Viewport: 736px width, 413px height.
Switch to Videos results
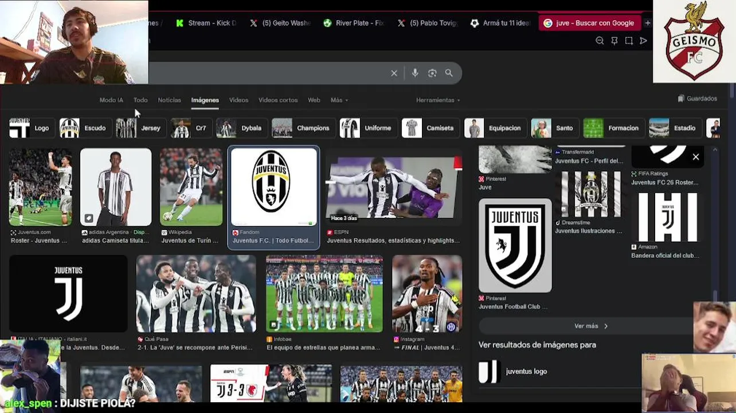[x=238, y=100]
